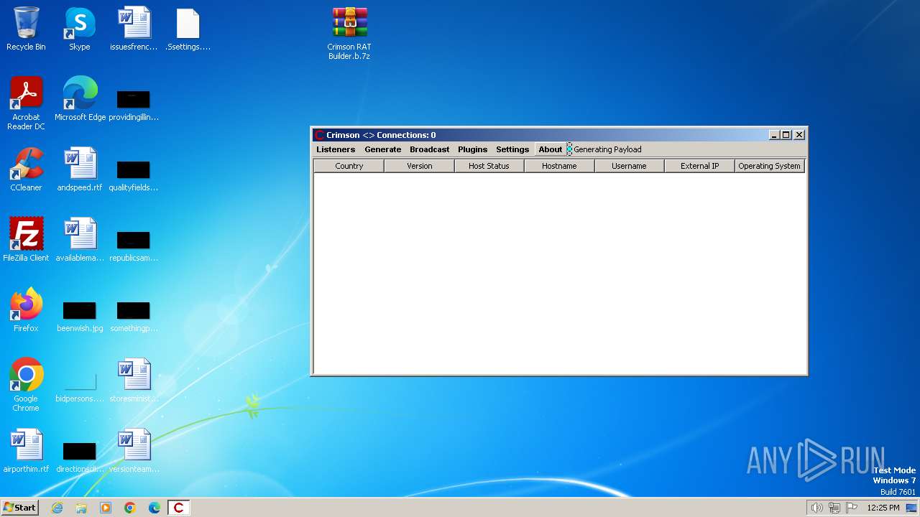Open the network tray icon

pyautogui.click(x=834, y=508)
